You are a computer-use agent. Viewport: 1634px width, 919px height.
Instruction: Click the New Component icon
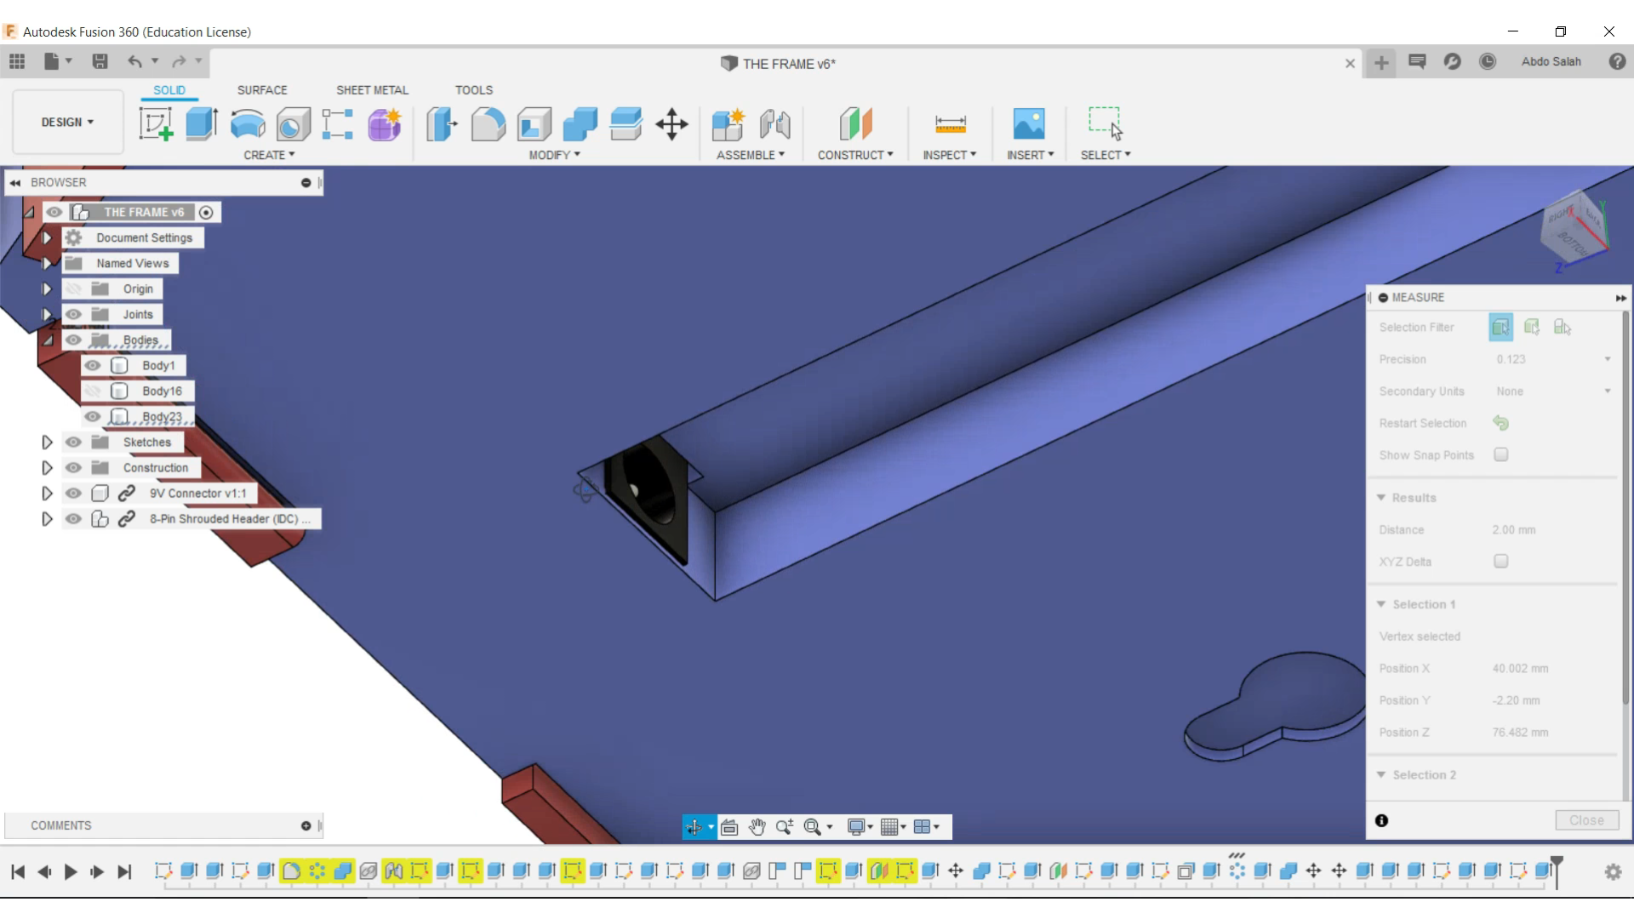[728, 124]
